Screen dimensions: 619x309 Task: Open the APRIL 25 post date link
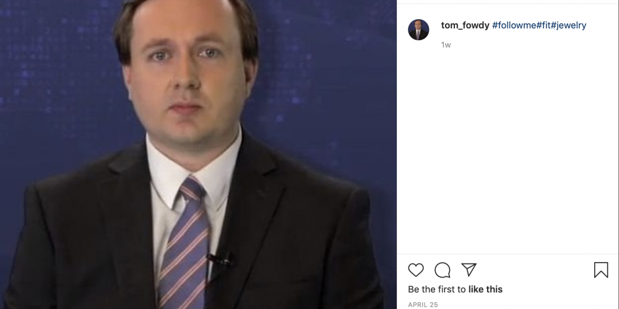point(423,305)
